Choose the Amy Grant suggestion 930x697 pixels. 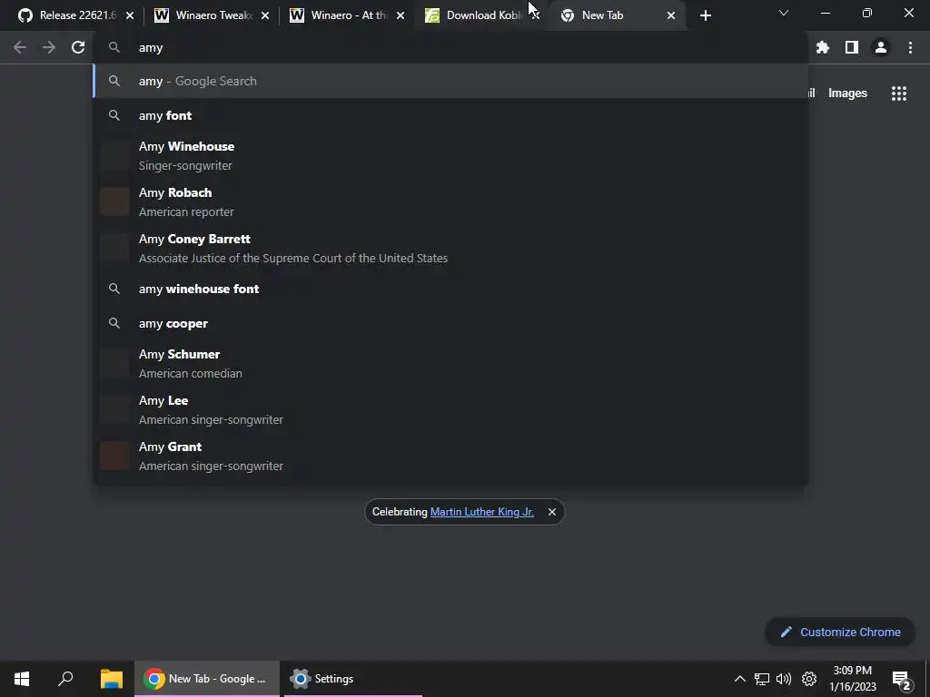point(450,456)
